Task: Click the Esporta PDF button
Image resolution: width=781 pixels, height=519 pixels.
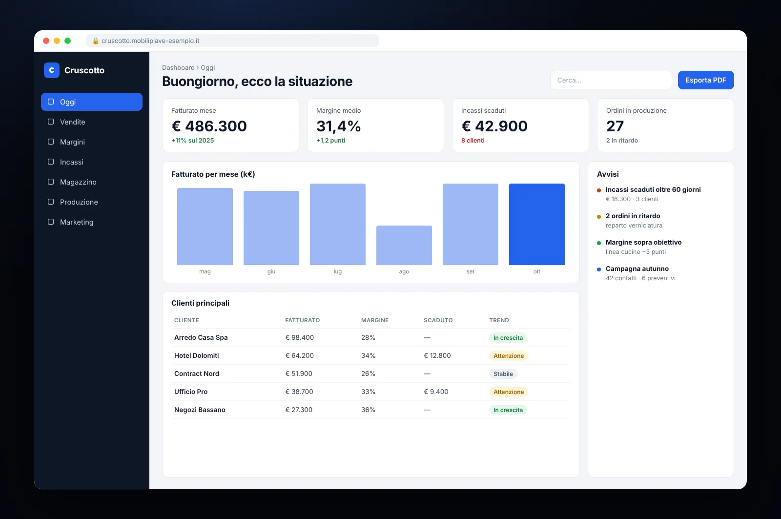Action: coord(706,80)
